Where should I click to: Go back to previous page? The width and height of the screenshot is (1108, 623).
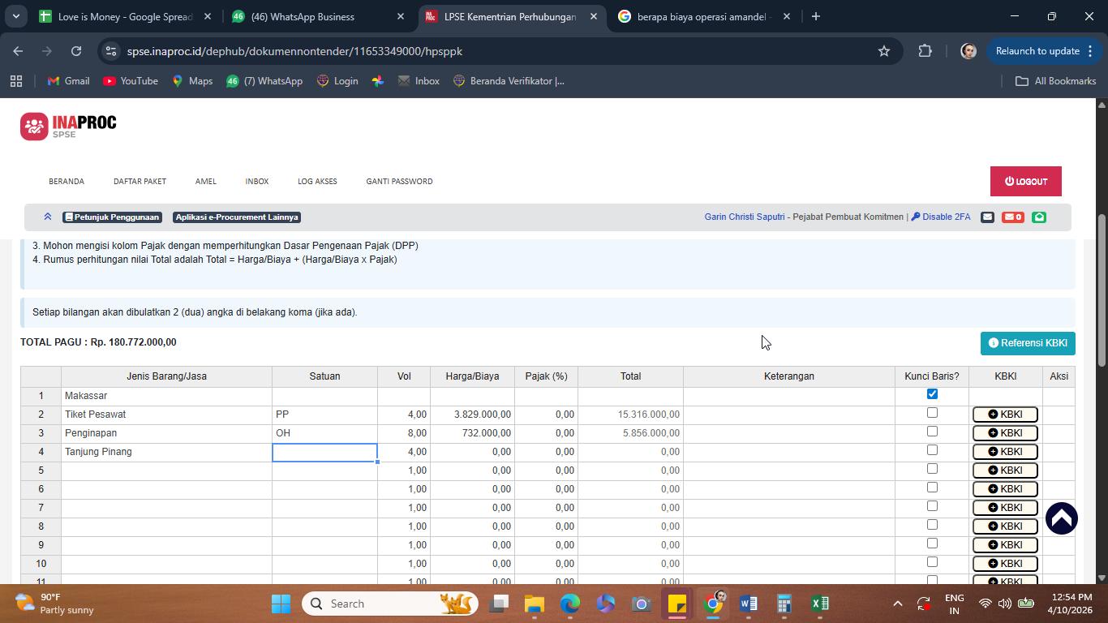(x=18, y=51)
